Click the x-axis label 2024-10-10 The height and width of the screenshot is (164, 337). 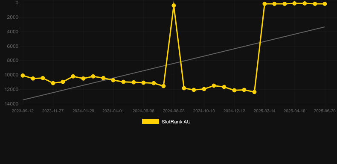204,111
